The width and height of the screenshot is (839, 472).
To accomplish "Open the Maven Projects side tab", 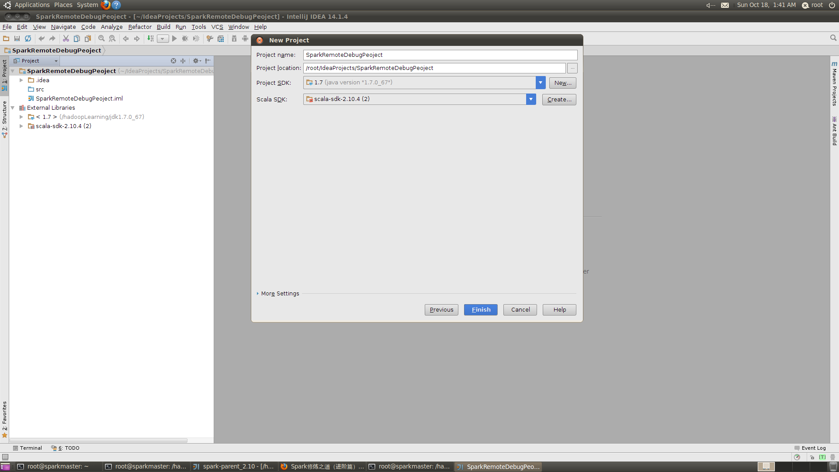I will click(x=834, y=83).
